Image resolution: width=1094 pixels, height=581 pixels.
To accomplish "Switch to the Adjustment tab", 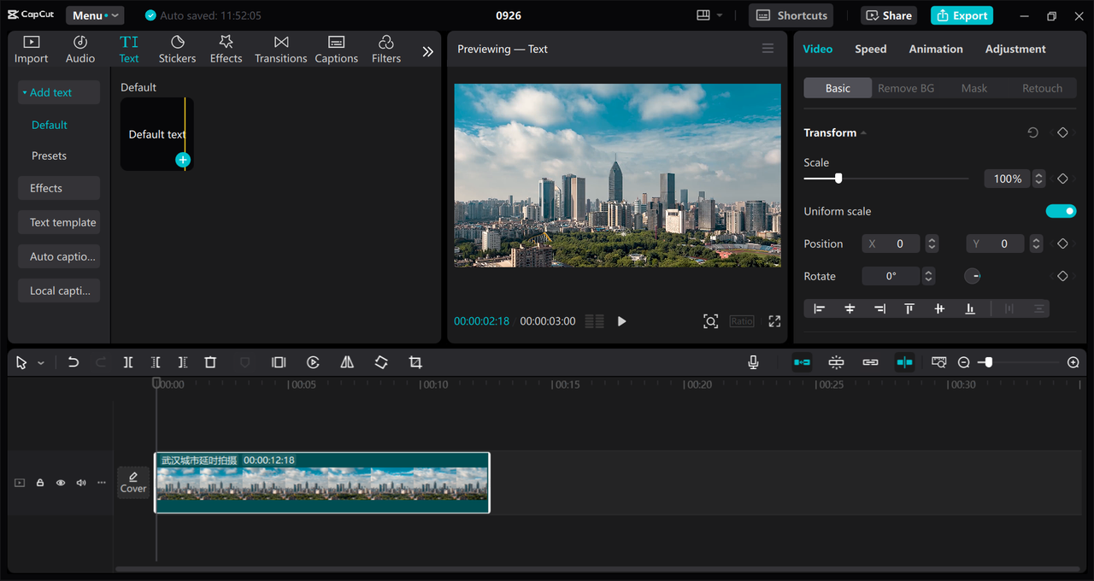I will [1015, 49].
